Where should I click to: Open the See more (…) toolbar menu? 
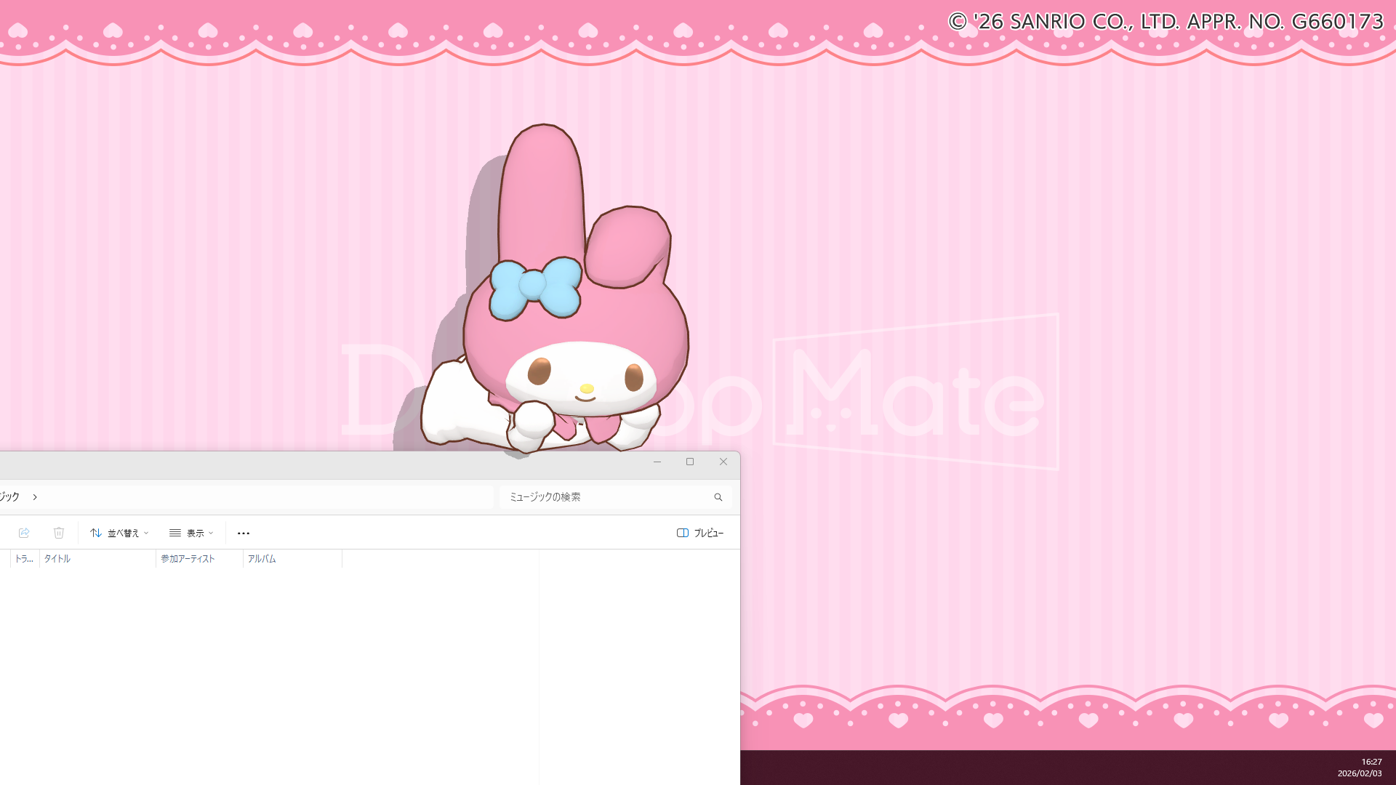pos(243,533)
